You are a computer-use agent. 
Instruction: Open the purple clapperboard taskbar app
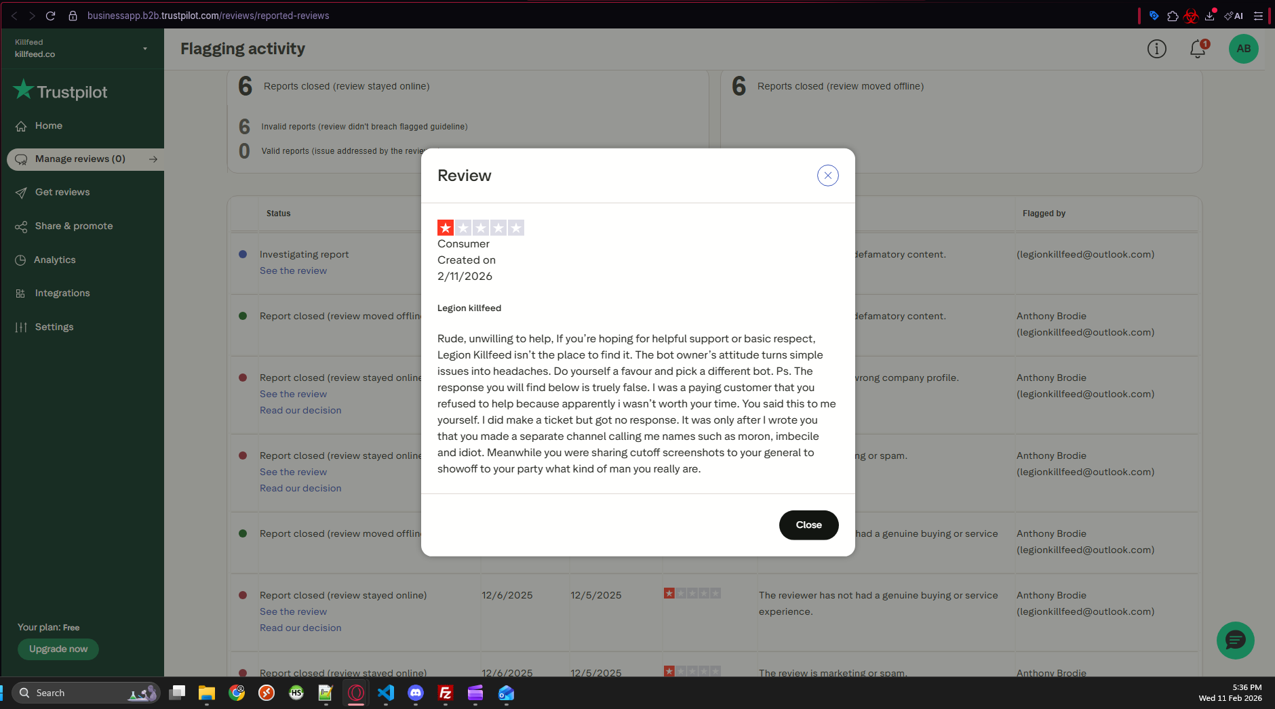click(475, 693)
